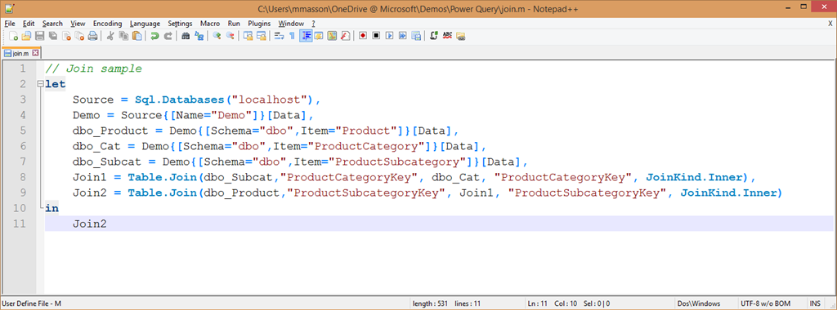Open Find with the binoculars icon
This screenshot has height=310, width=837.
(186, 36)
